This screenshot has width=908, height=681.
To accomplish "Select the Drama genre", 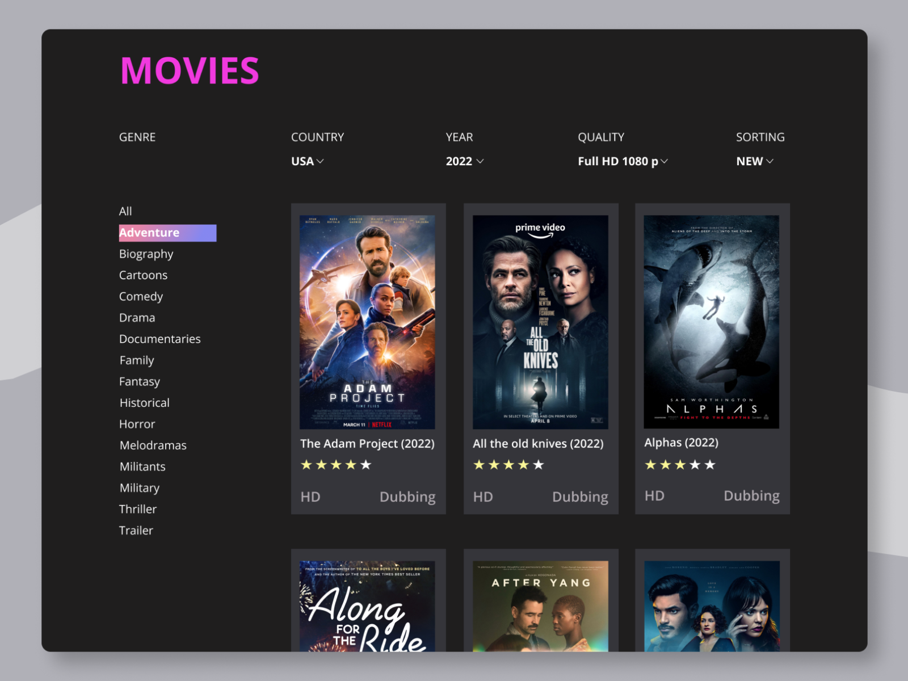I will [137, 318].
